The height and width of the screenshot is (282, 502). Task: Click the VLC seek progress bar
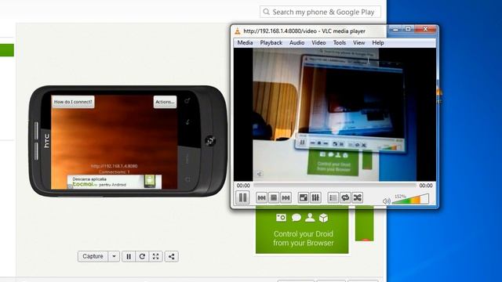pyautogui.click(x=335, y=185)
